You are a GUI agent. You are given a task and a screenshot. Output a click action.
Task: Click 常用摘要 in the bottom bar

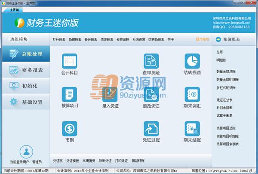89,161
